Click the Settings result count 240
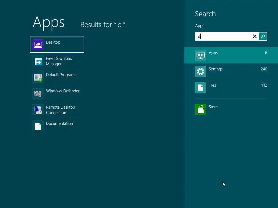 [264, 69]
